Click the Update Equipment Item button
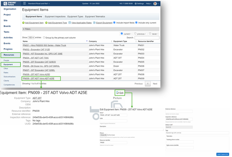The image size is (232, 157). 223,154
